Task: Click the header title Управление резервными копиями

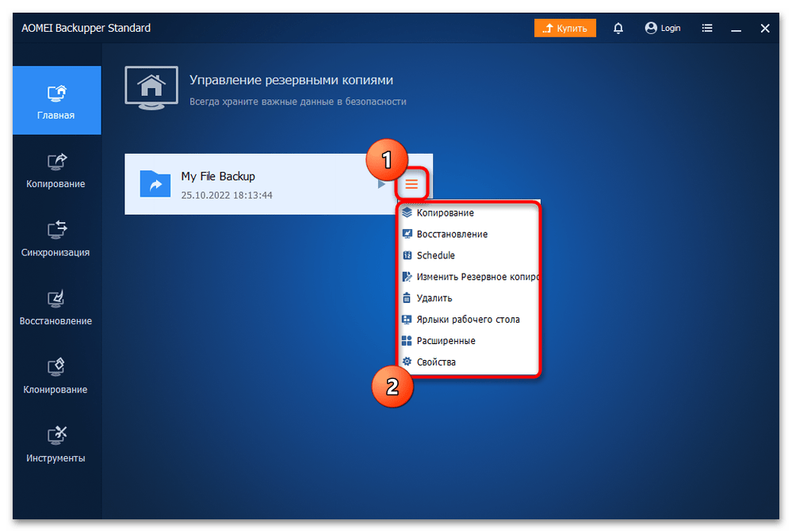Action: coord(292,80)
